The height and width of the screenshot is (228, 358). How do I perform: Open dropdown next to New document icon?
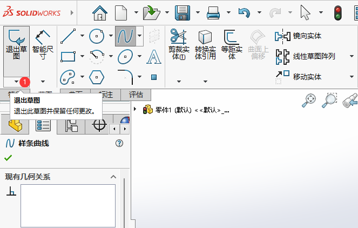tap(136, 12)
